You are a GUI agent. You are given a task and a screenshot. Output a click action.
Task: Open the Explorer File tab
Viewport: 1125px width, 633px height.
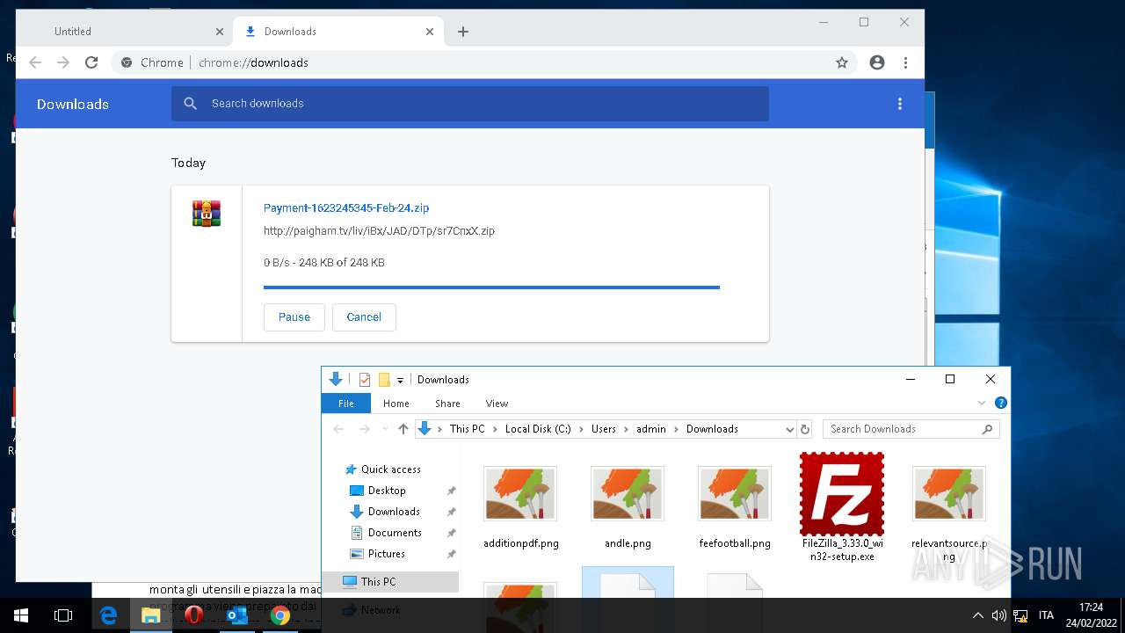(x=346, y=404)
